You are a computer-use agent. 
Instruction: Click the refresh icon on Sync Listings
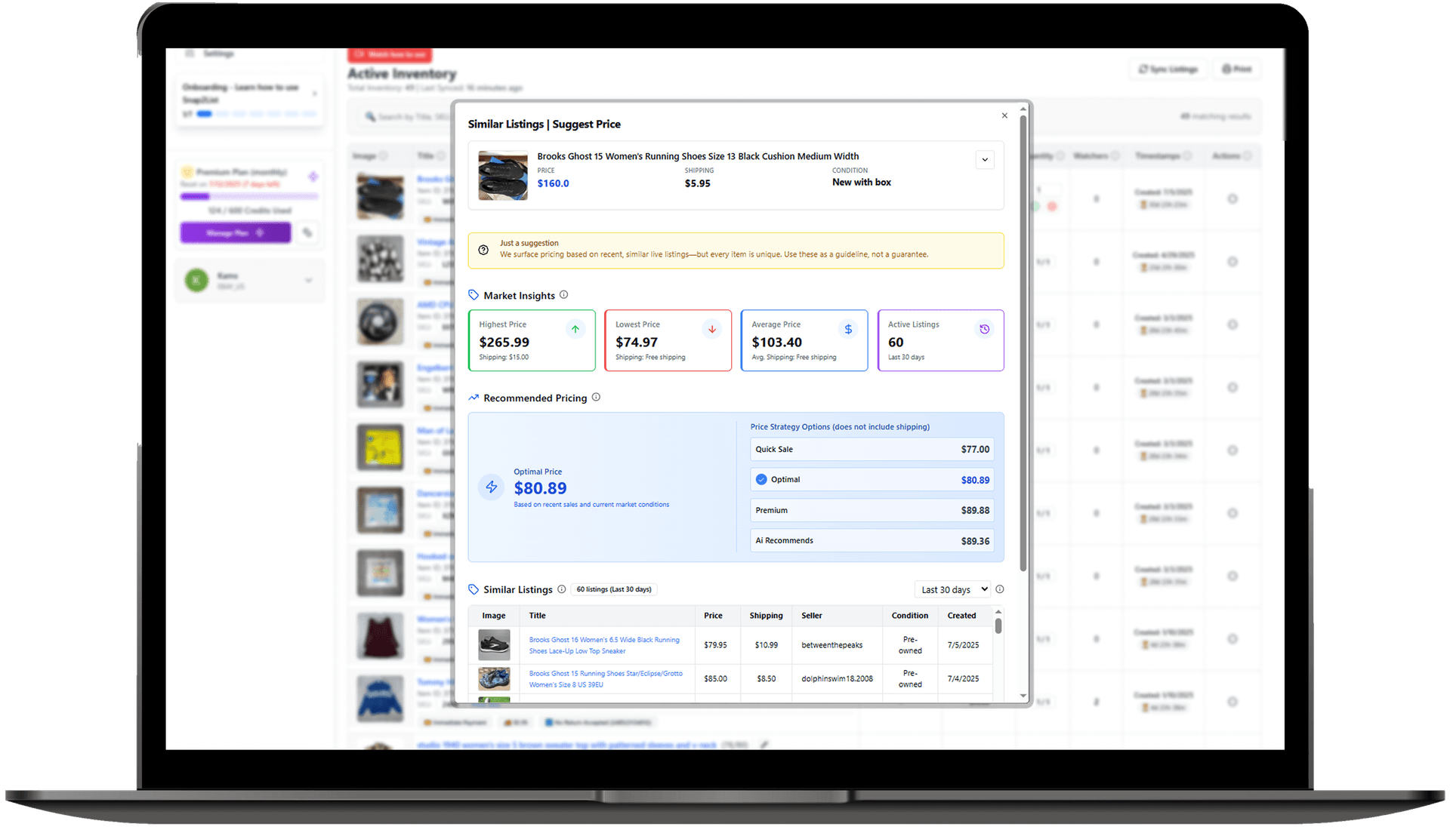[x=1143, y=69]
